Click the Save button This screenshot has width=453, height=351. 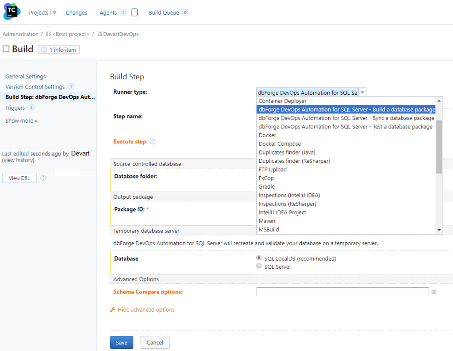click(x=121, y=342)
